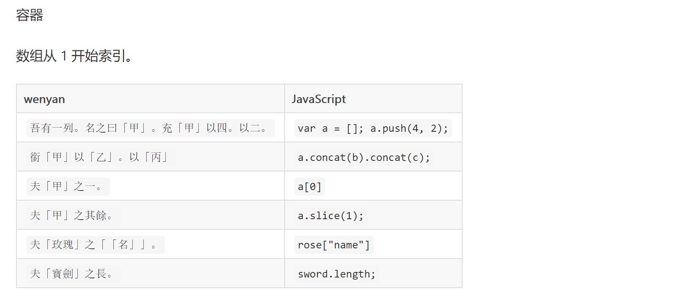Viewport: 685px width, 302px height.
Task: Click the 銜「甲」以「乙」 wenyan snippet
Action: (x=100, y=157)
